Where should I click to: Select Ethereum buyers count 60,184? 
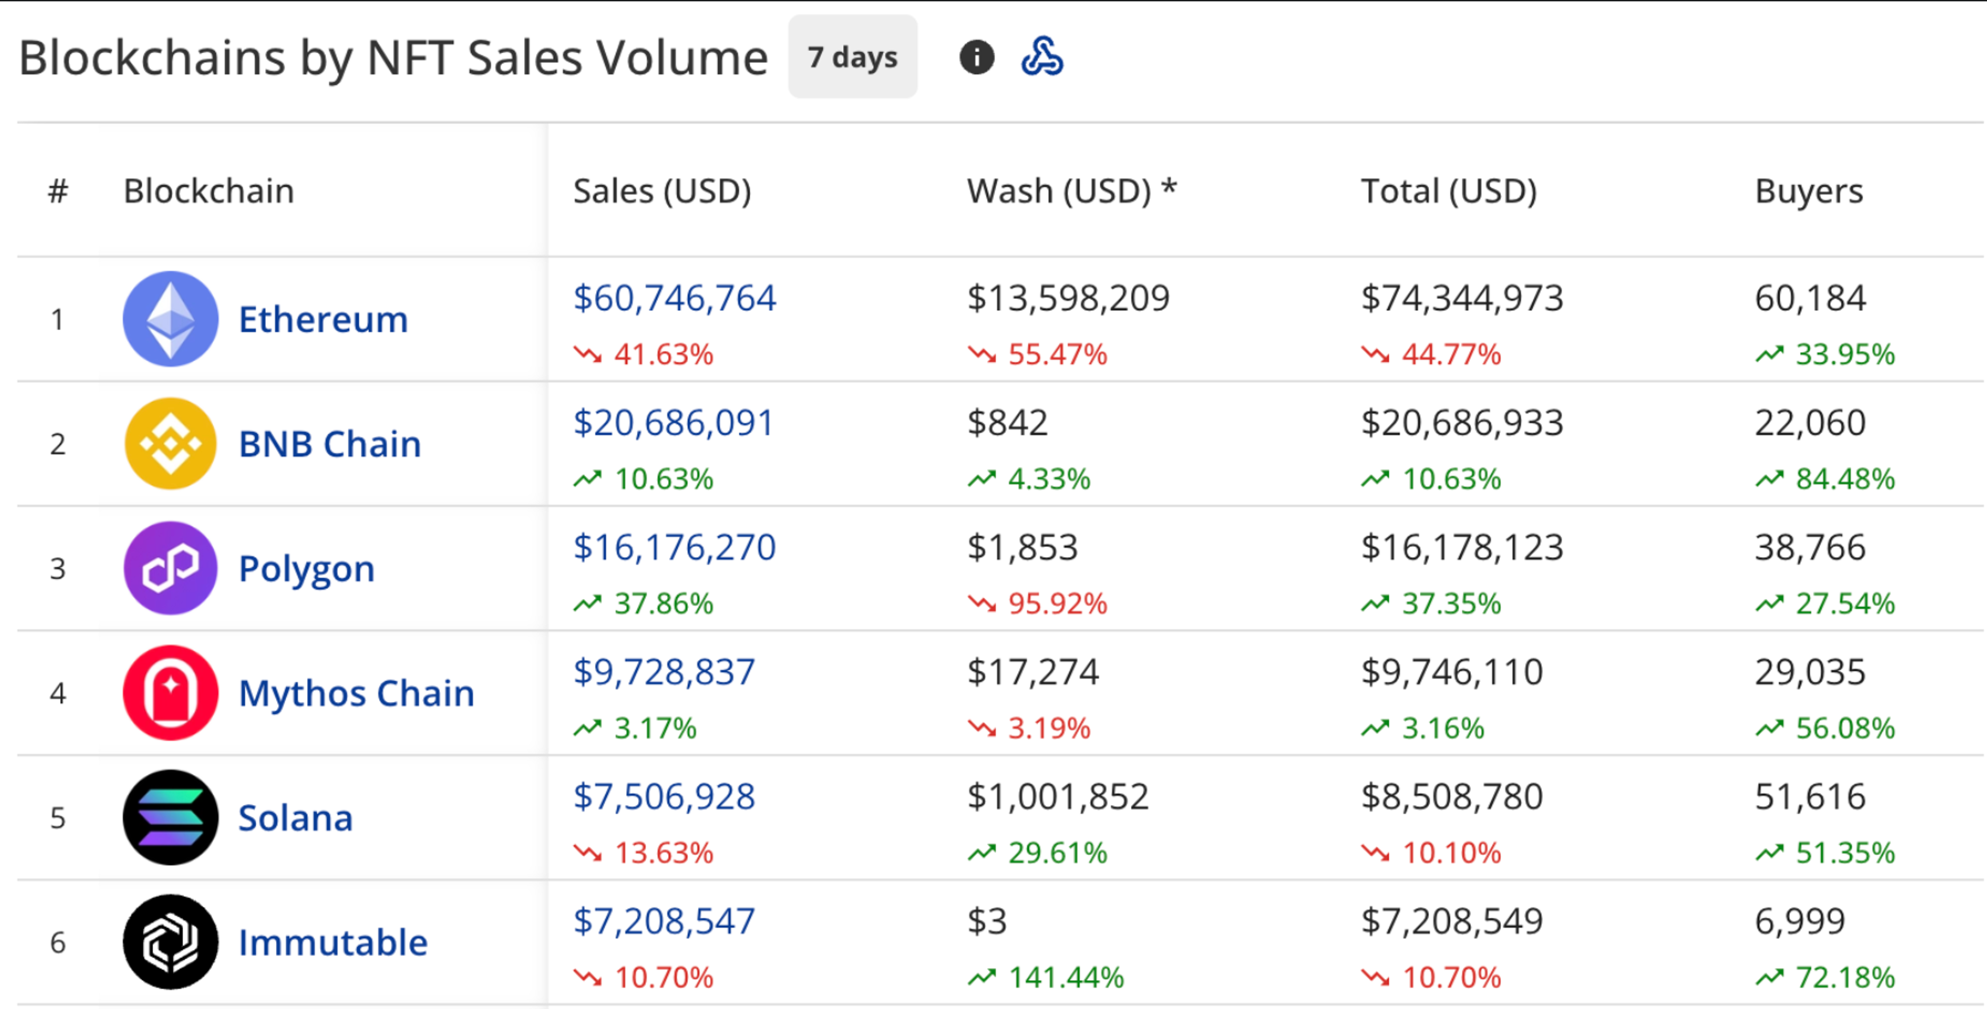tap(1811, 297)
